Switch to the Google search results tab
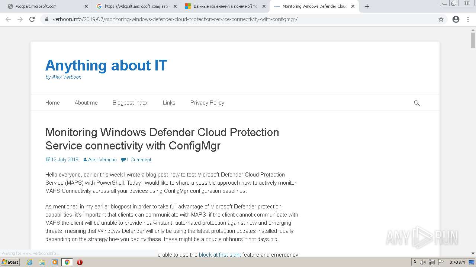This screenshot has width=476, height=267. [136, 6]
